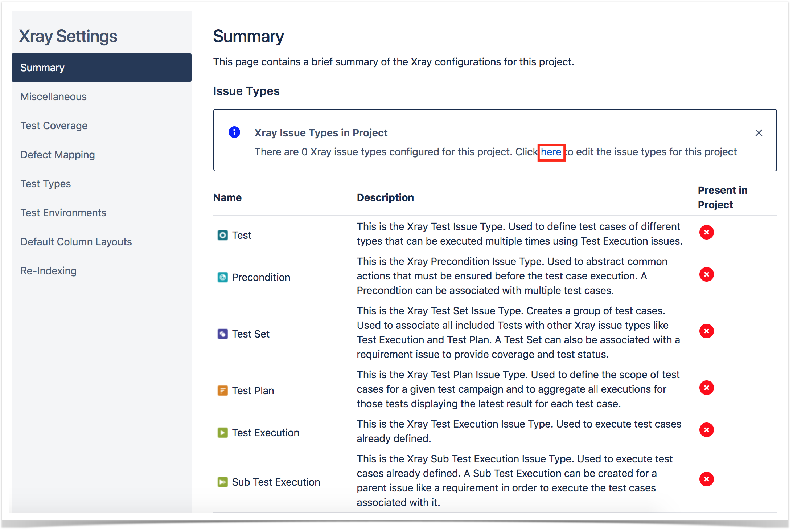The height and width of the screenshot is (531, 793).
Task: Click the 'Description' column header
Action: point(385,197)
